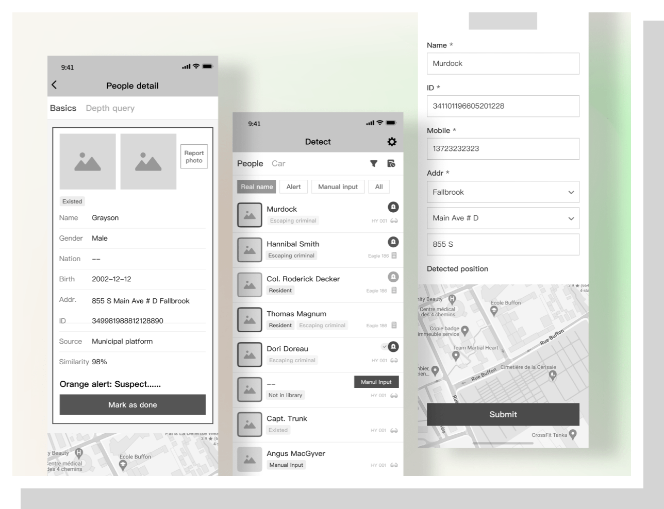Click Manul input button on unnamed row
Viewport: 664px width, 509px height.
(x=376, y=382)
